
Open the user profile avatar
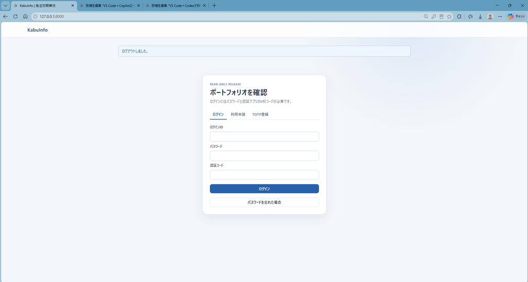click(x=490, y=16)
